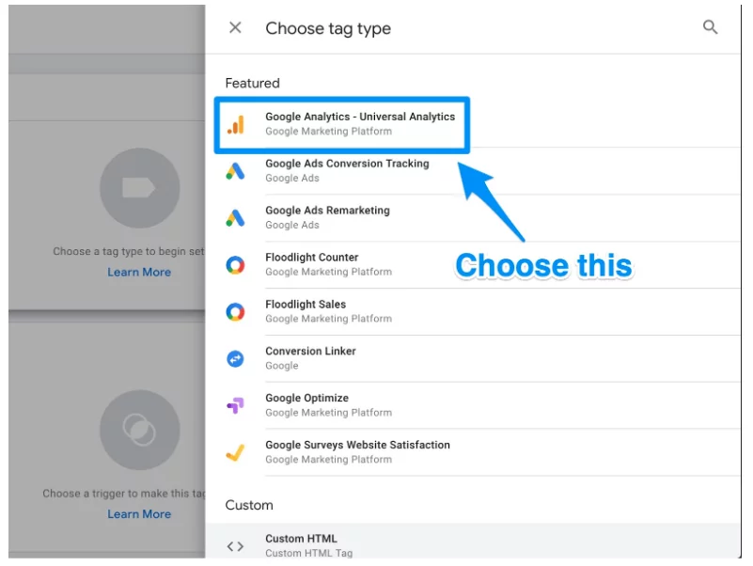Open Learn More under the trigger section
753x566 pixels.
[x=139, y=513]
